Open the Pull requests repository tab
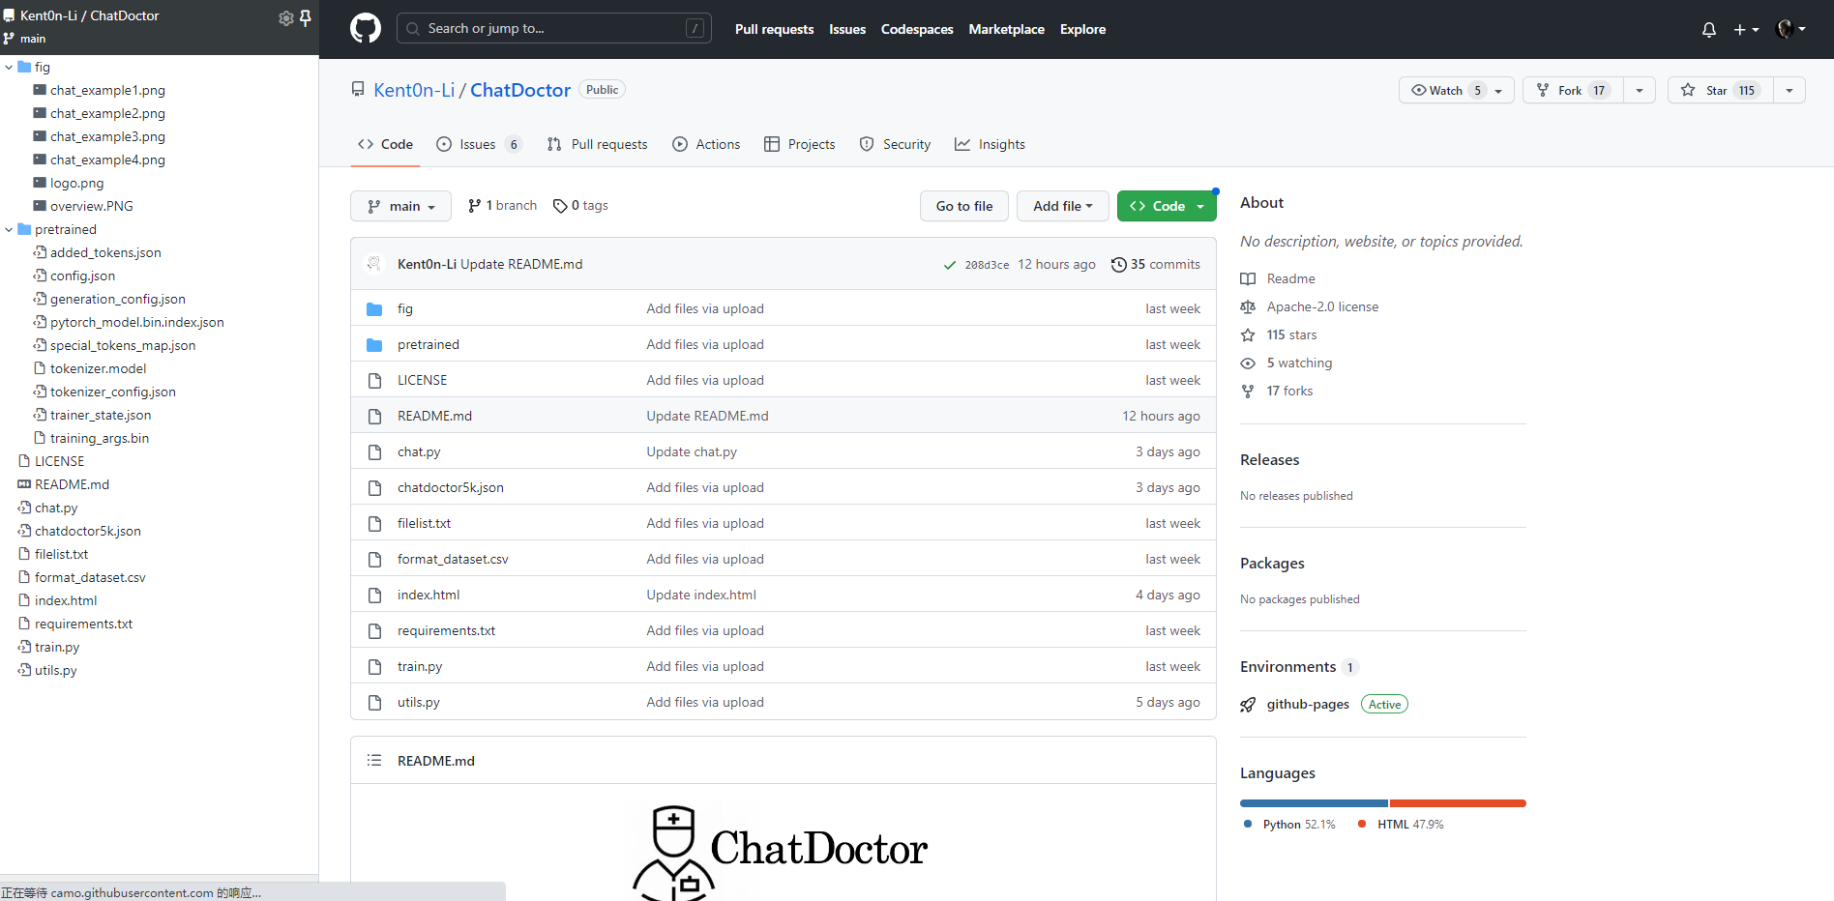This screenshot has height=901, width=1834. click(597, 144)
